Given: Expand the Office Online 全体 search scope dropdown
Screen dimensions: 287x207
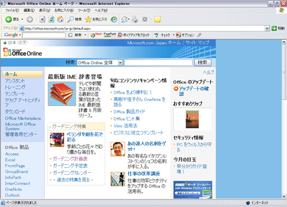Looking at the screenshot, I should tap(121, 63).
